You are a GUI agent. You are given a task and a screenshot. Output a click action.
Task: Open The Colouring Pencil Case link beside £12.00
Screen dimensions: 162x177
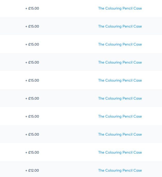tap(120, 170)
